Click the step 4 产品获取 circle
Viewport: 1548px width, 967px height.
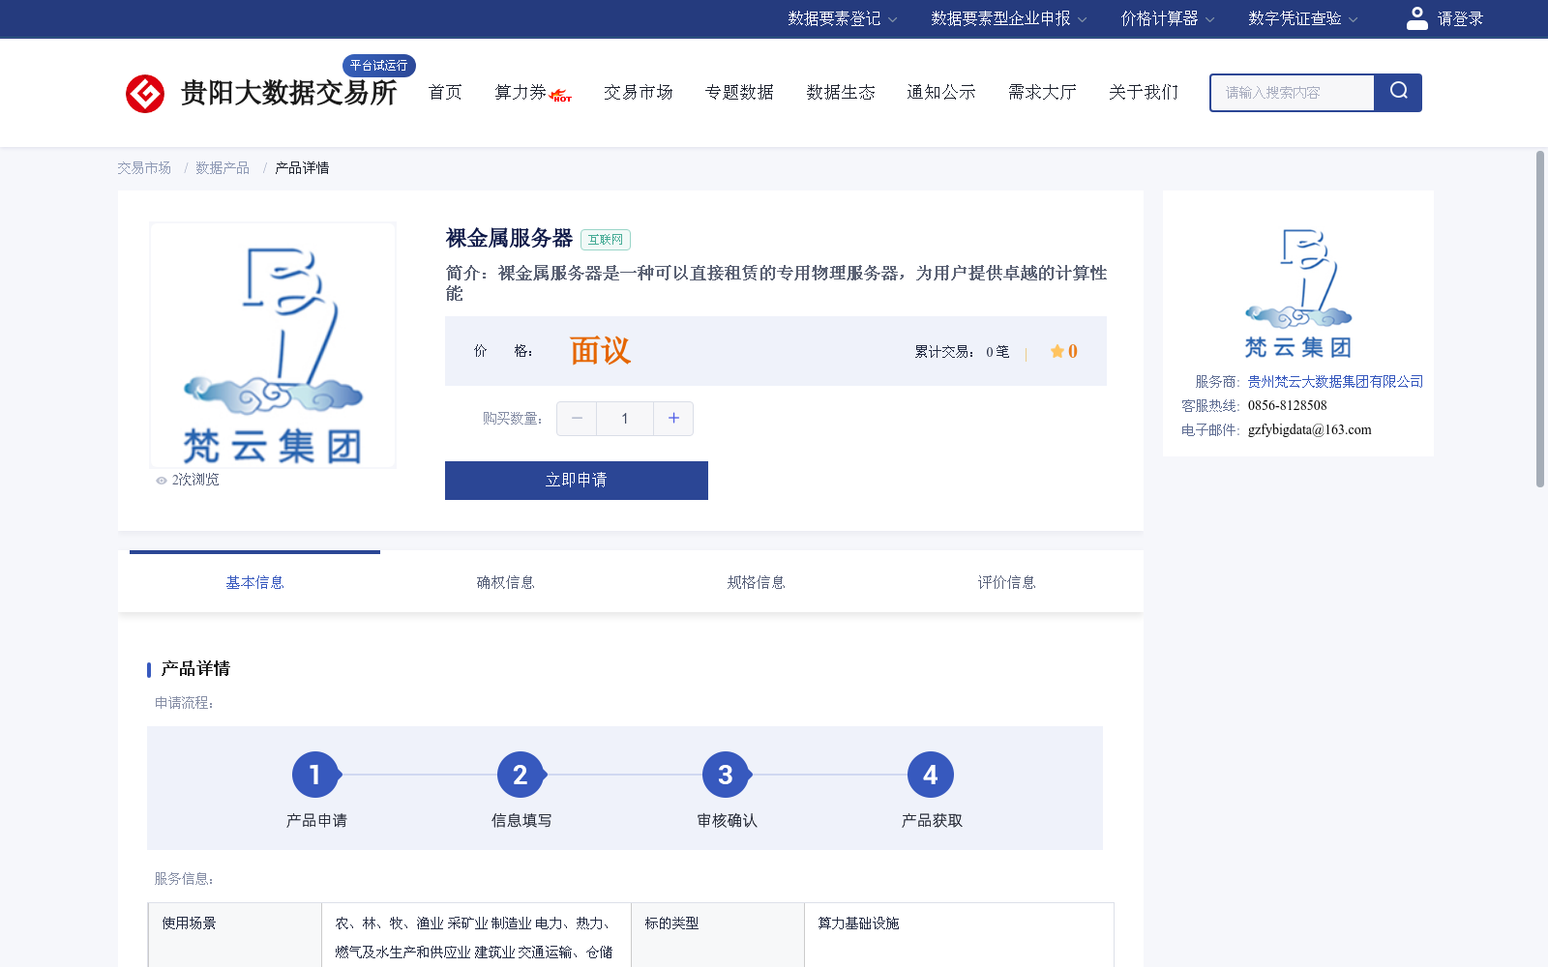coord(931,775)
